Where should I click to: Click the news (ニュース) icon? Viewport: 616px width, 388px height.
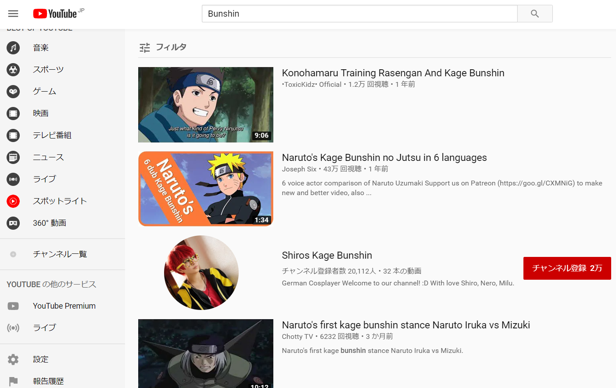[13, 157]
